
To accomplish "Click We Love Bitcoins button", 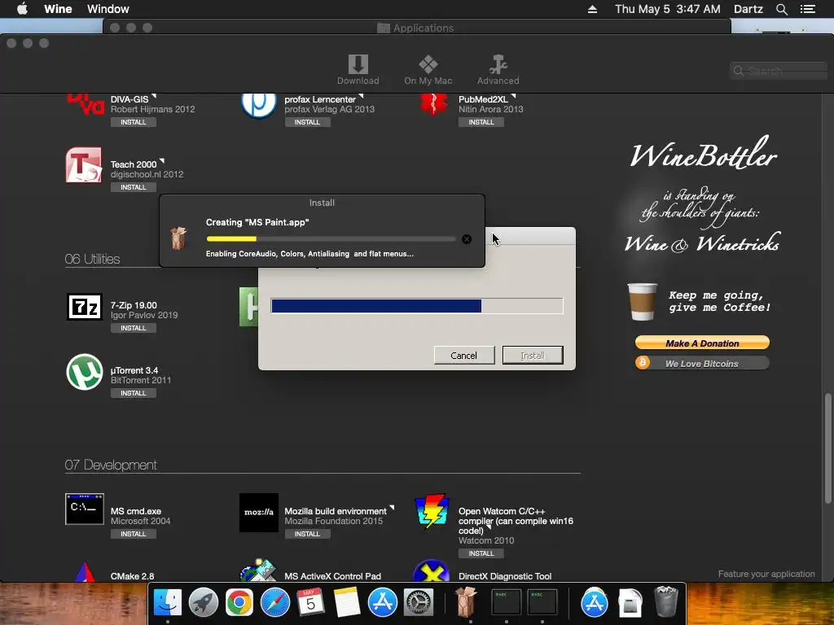I will click(702, 364).
